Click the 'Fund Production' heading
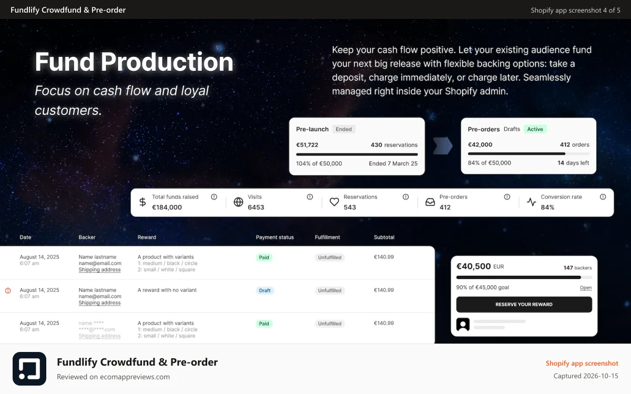The image size is (631, 394). [134, 62]
